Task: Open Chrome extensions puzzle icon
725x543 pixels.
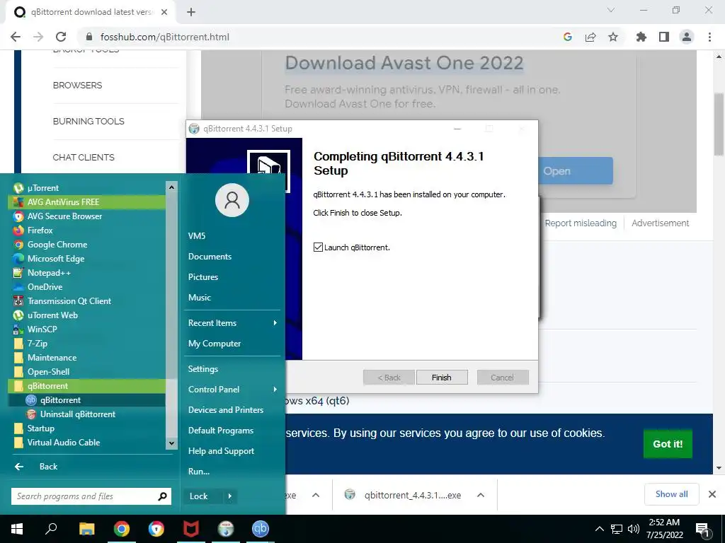Action: click(641, 37)
